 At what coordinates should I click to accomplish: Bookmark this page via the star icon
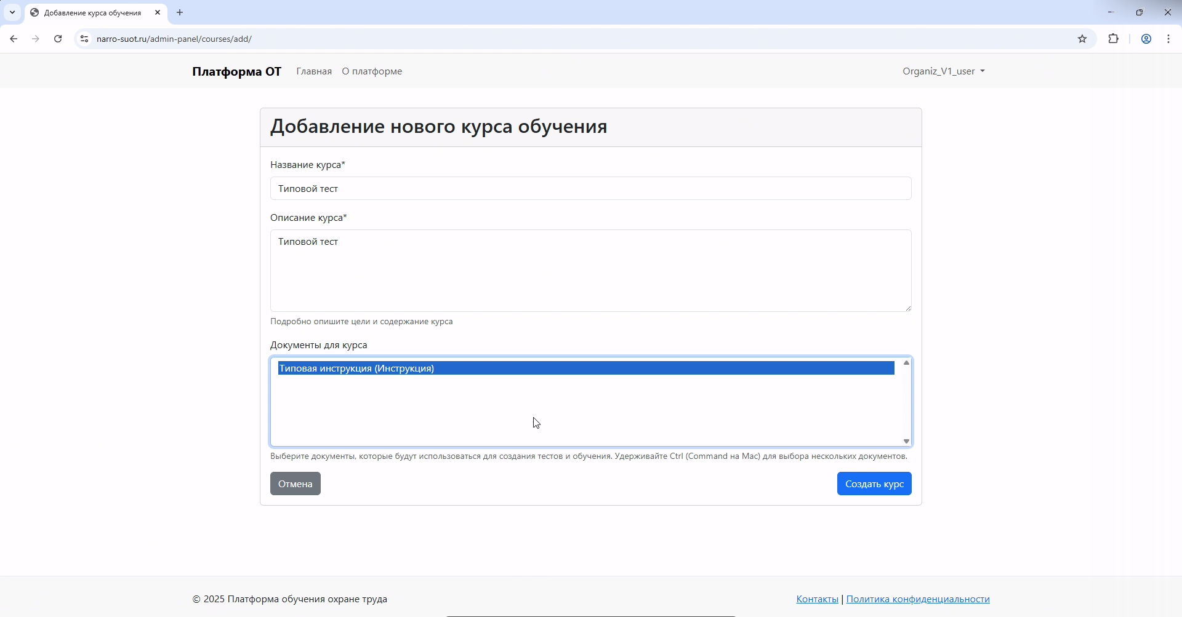[1083, 38]
